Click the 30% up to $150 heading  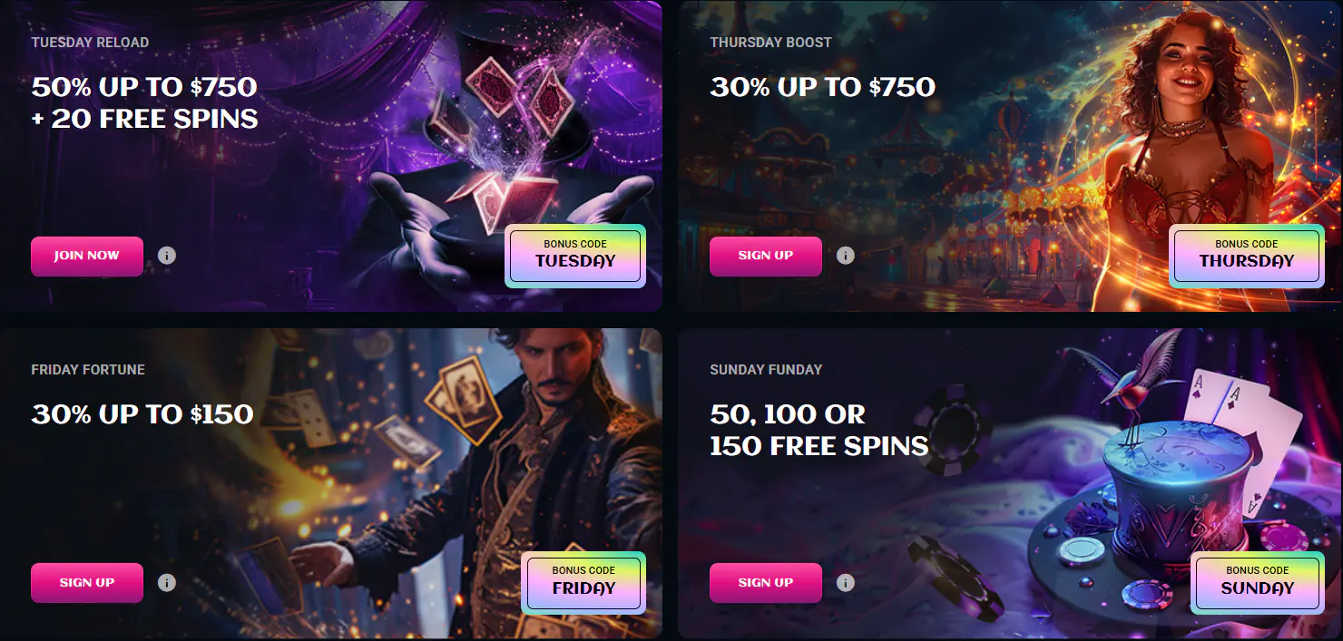pos(142,414)
